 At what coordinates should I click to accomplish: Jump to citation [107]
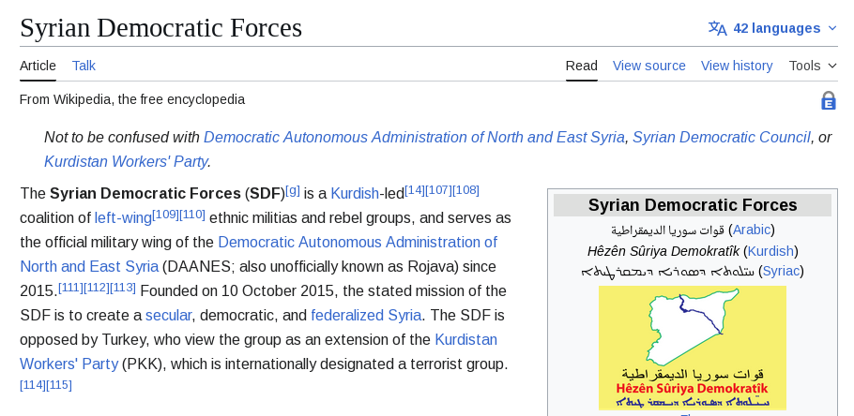[438, 190]
